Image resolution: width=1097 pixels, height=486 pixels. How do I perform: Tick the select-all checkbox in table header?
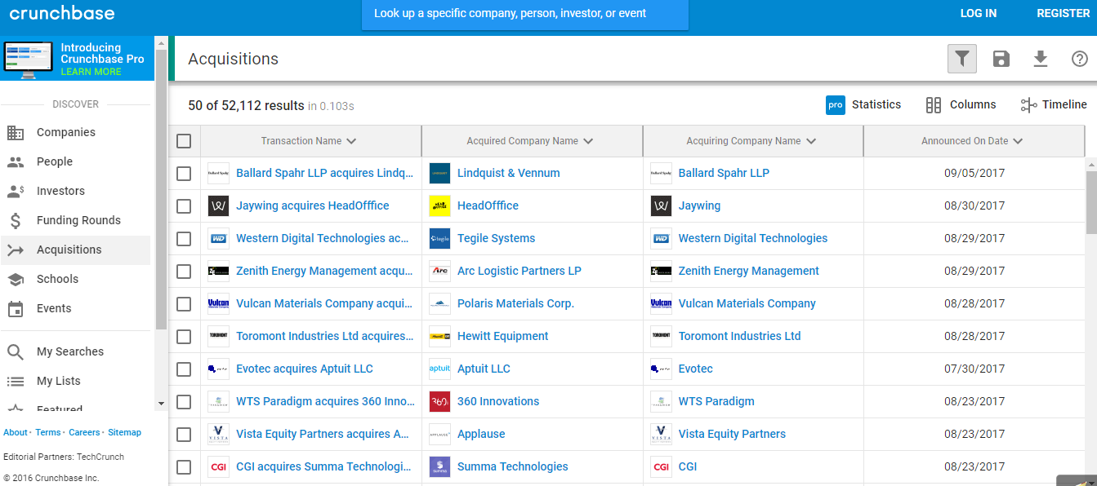(184, 141)
